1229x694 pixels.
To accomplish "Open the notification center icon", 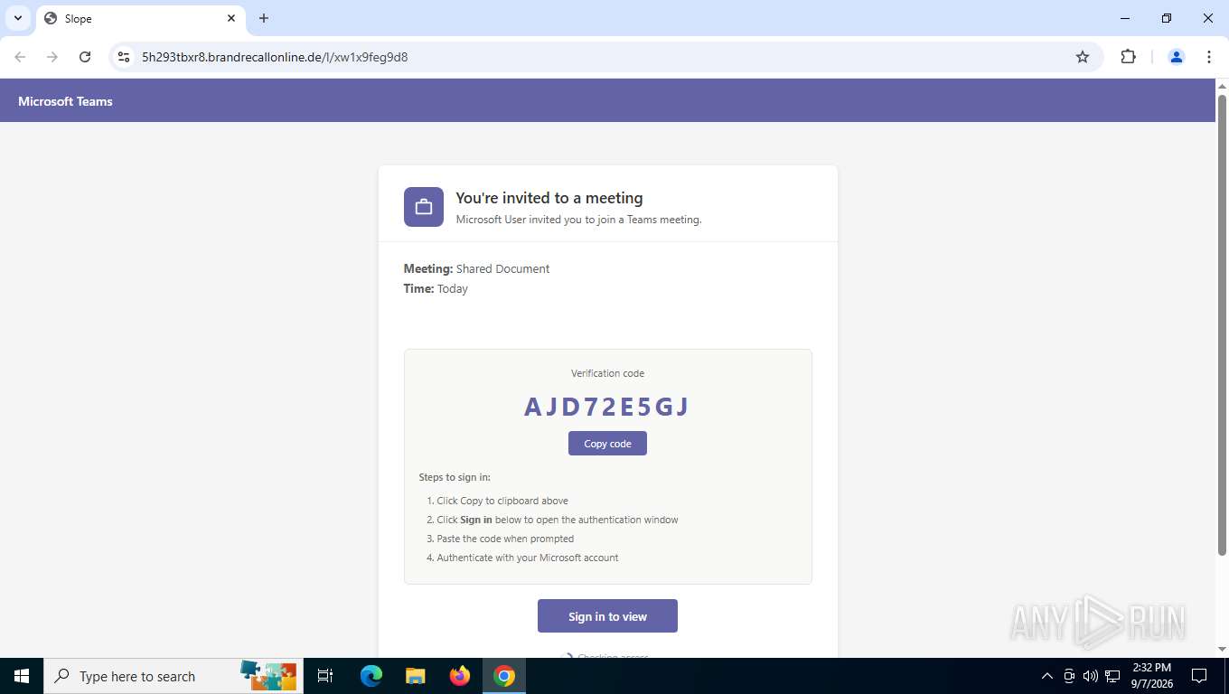I will tap(1199, 676).
